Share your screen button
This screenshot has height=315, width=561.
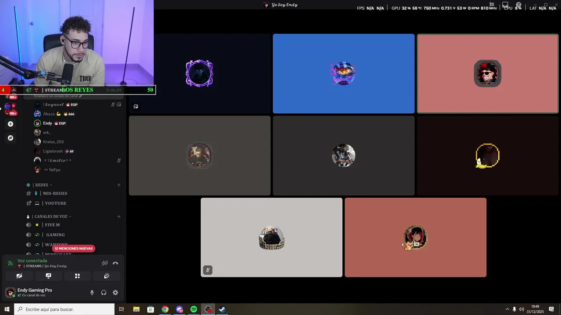point(48,276)
